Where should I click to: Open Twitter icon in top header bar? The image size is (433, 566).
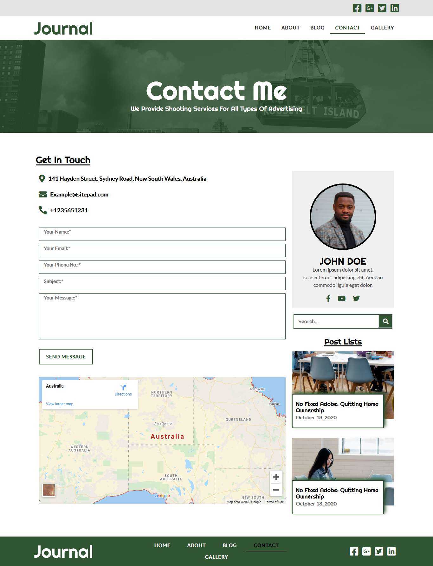[382, 8]
